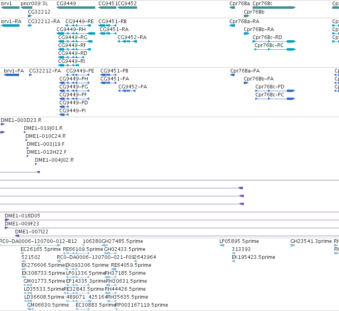Click EST label 313393
This screenshot has height=311, width=339.
click(x=241, y=249)
